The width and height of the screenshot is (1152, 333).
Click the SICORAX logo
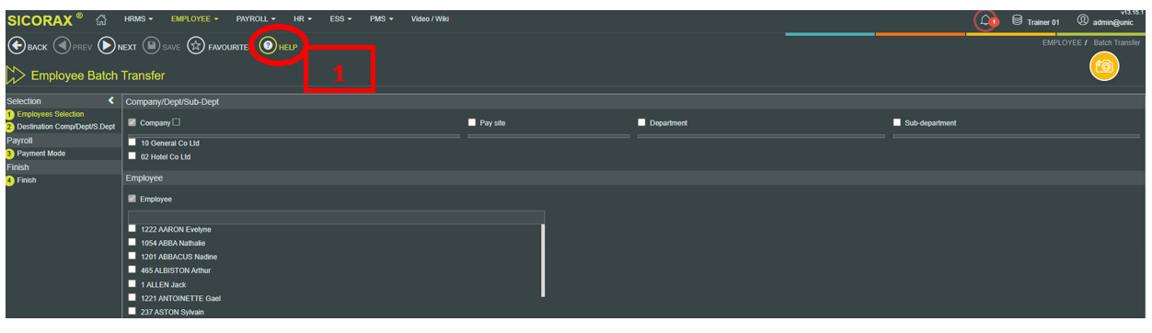click(45, 18)
